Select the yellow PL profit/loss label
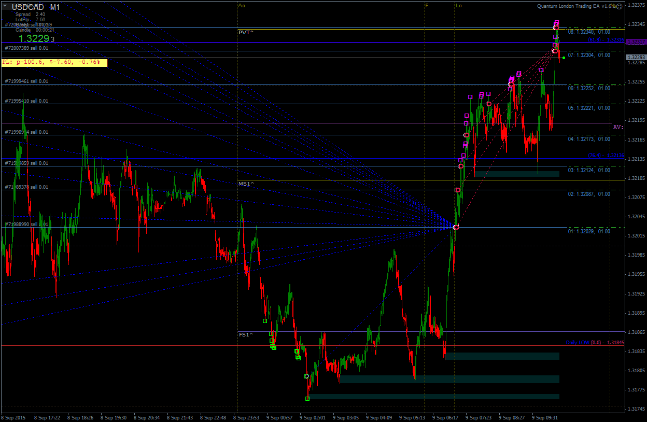The width and height of the screenshot is (647, 422). (x=54, y=62)
